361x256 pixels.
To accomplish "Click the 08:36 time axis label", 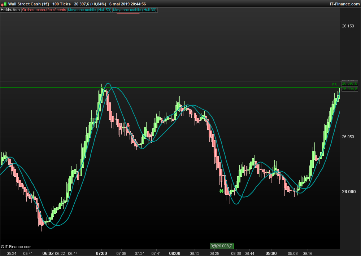I will (236, 253).
